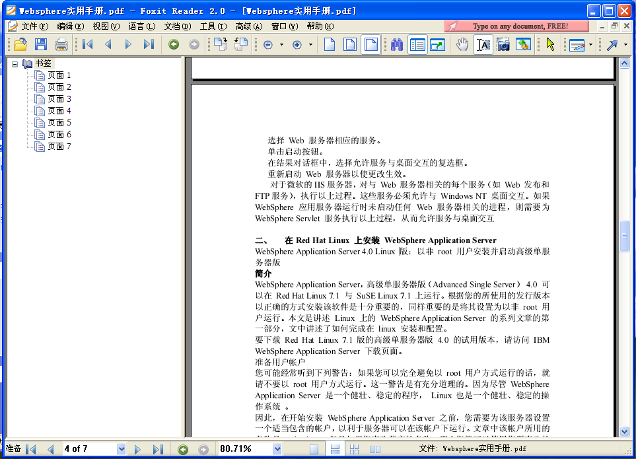This screenshot has height=459, width=636.
Task: Open the binoculars Find tool
Action: tap(397, 44)
